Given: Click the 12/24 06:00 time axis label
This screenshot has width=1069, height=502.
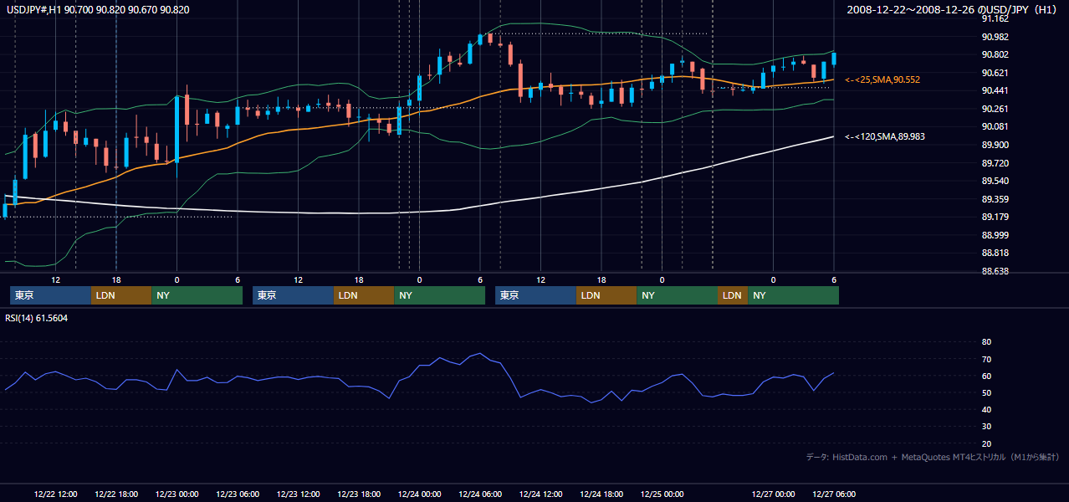Looking at the screenshot, I should click(480, 494).
